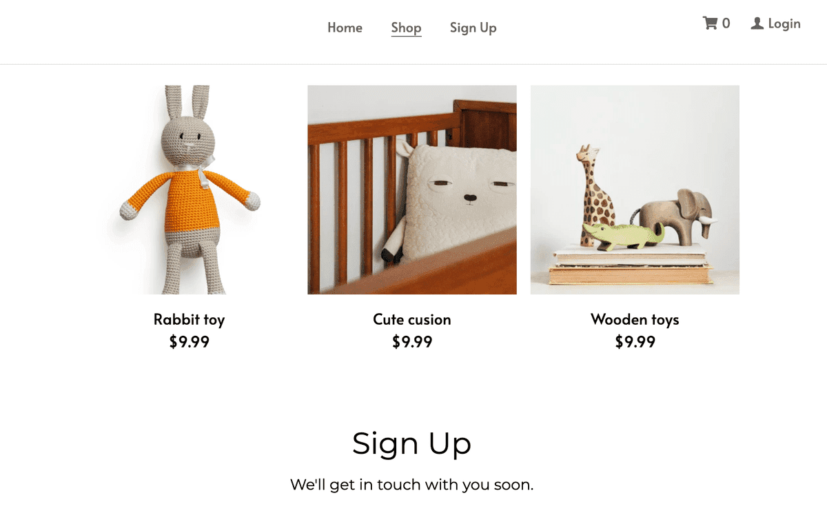Open Sign Up from the top navigation
Viewport: 827px width, 511px height.
pos(473,28)
